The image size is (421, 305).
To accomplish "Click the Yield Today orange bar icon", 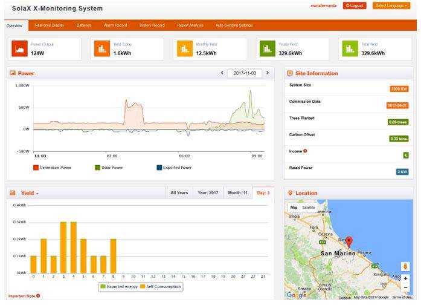I will click(x=102, y=48).
